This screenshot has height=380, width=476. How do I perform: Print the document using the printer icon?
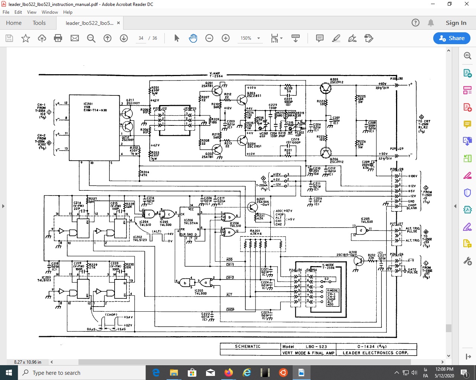[58, 38]
